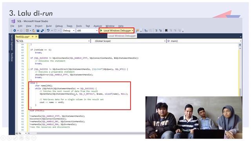Click the Save All icon

pos(42,31)
